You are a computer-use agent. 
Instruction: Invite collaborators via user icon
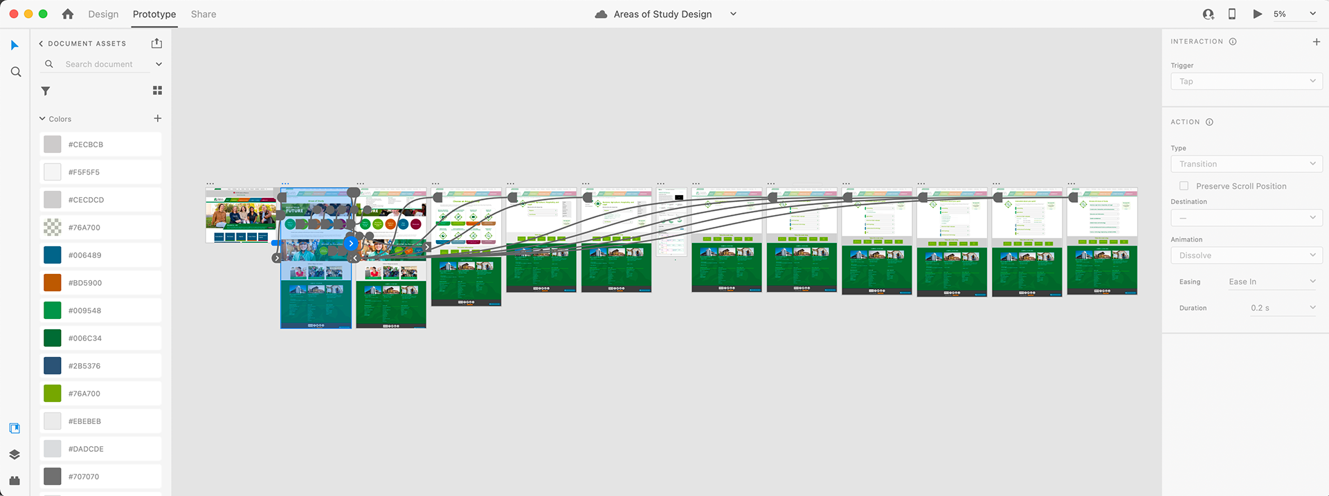pyautogui.click(x=1209, y=14)
